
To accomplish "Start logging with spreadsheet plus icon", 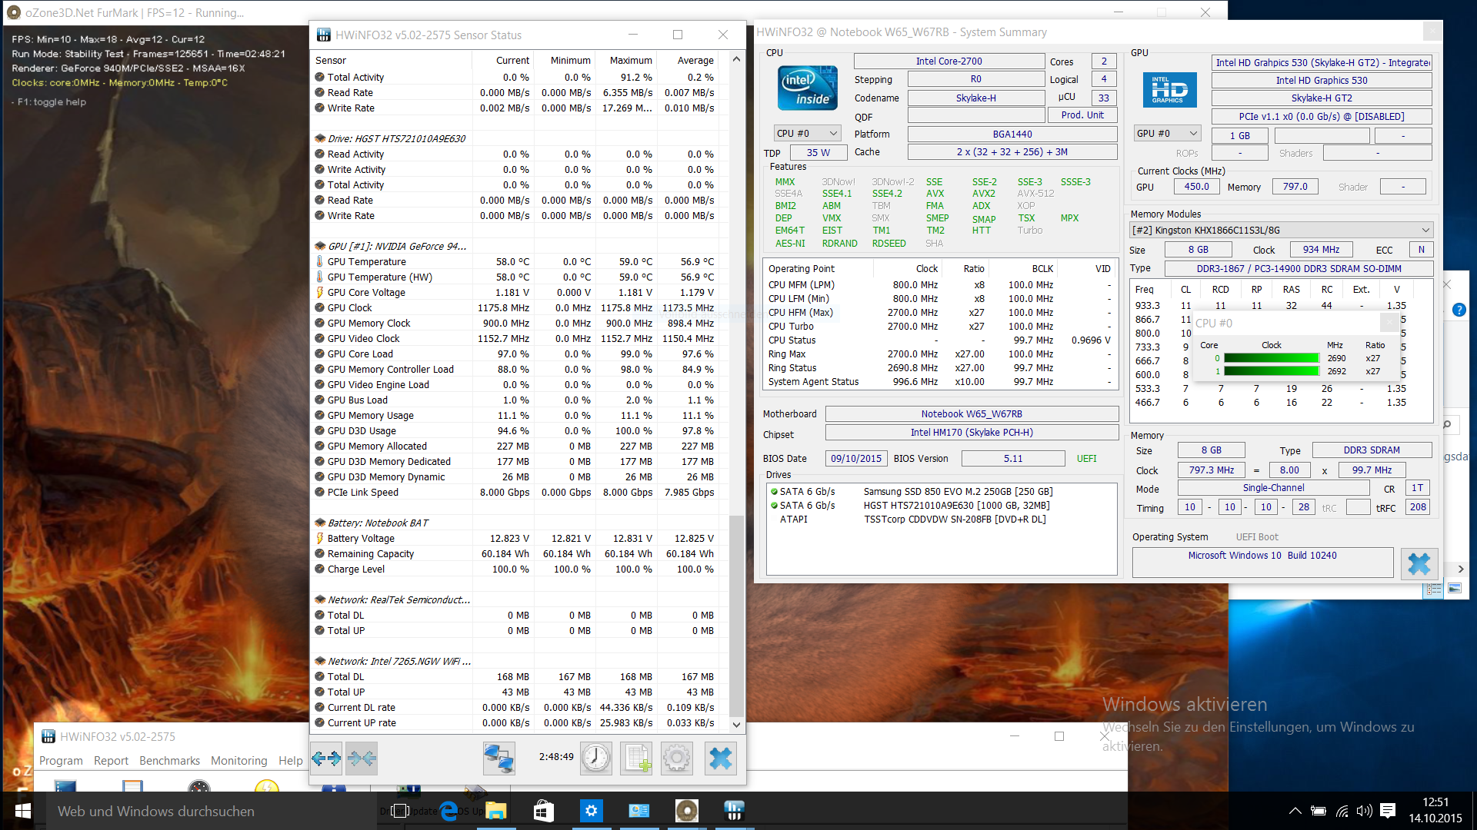I will click(x=636, y=759).
